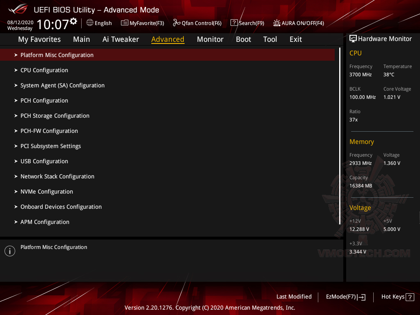Open the Tool tab

[x=270, y=39]
